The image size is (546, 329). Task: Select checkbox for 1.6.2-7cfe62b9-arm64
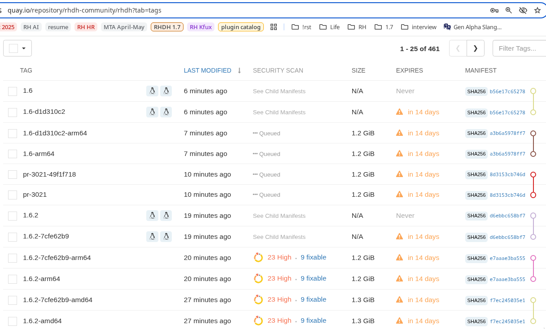tap(13, 258)
